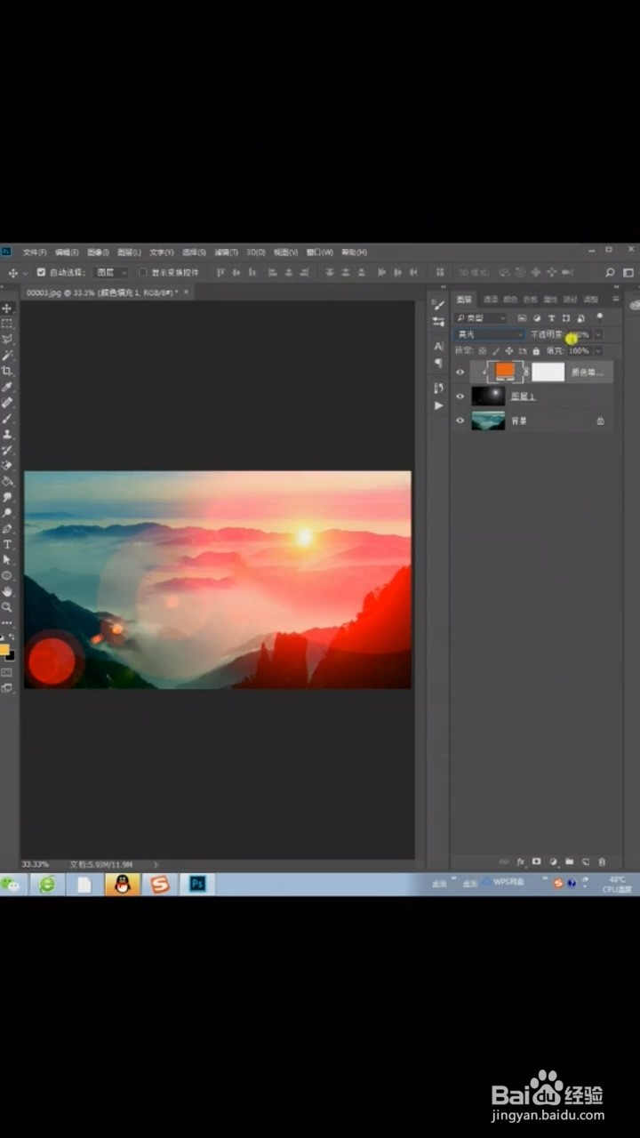The height and width of the screenshot is (1138, 640).
Task: Click the black background color swatch
Action: pos(10,656)
